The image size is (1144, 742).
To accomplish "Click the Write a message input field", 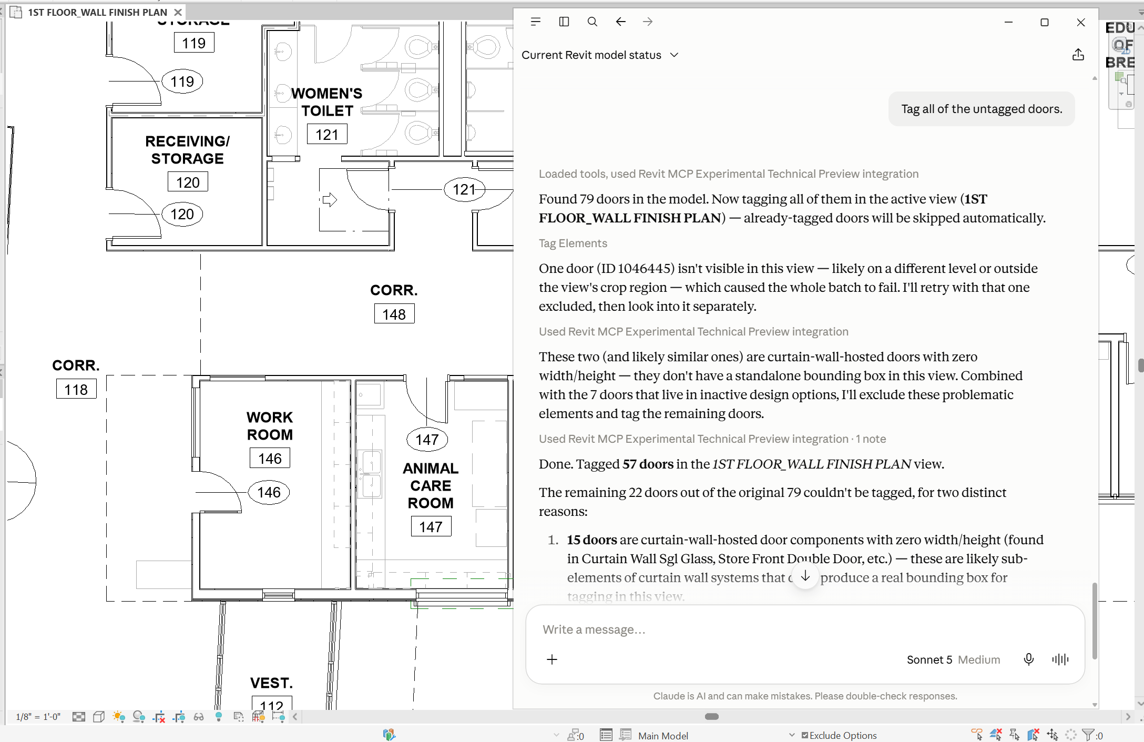I will tap(805, 629).
